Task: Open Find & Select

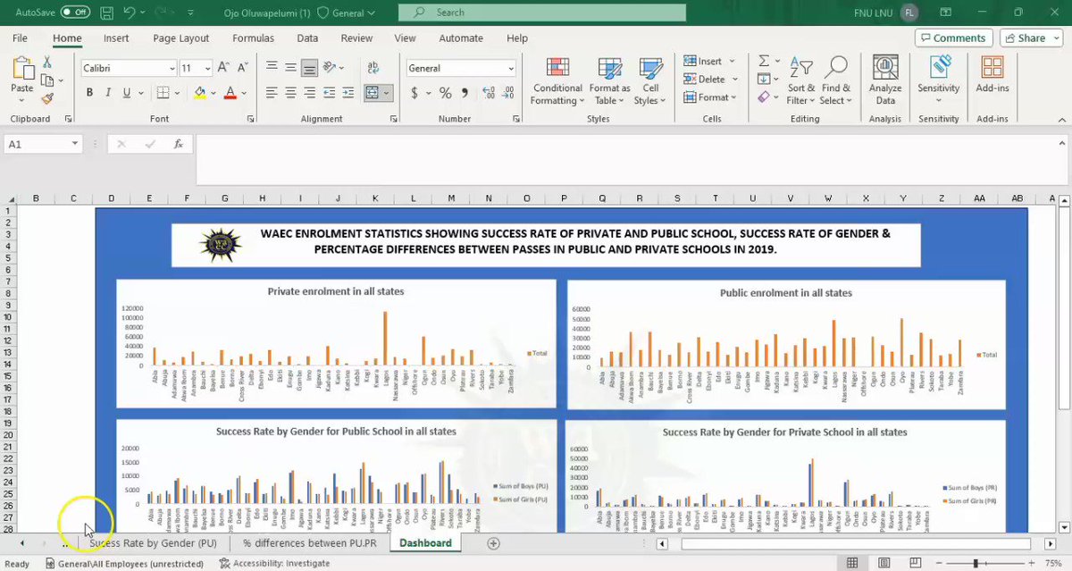Action: tap(836, 81)
